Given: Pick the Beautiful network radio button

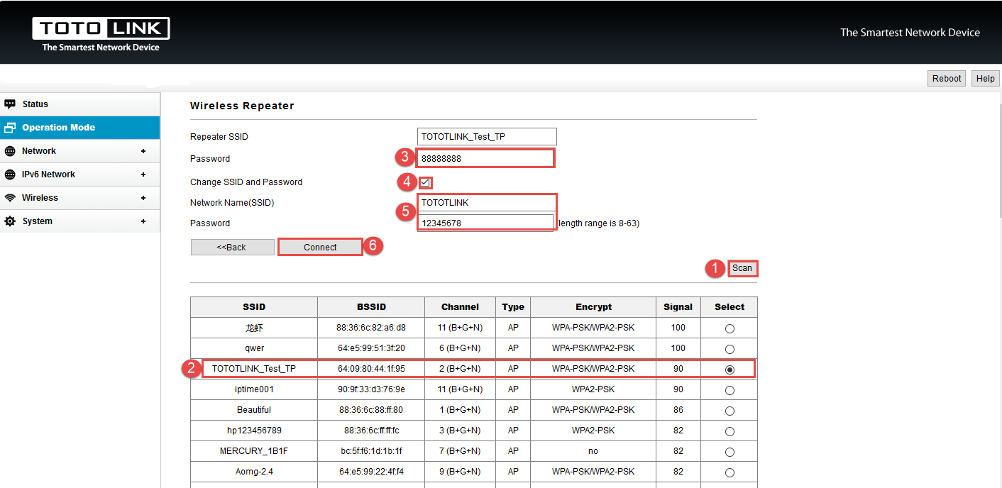Looking at the screenshot, I should [x=730, y=411].
